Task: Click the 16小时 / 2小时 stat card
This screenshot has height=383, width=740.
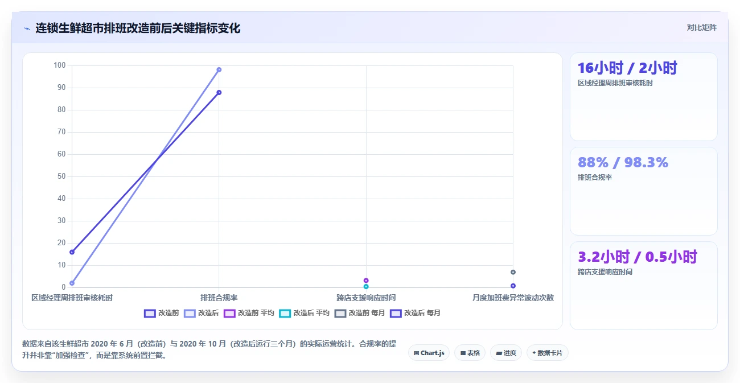Action: tap(643, 97)
